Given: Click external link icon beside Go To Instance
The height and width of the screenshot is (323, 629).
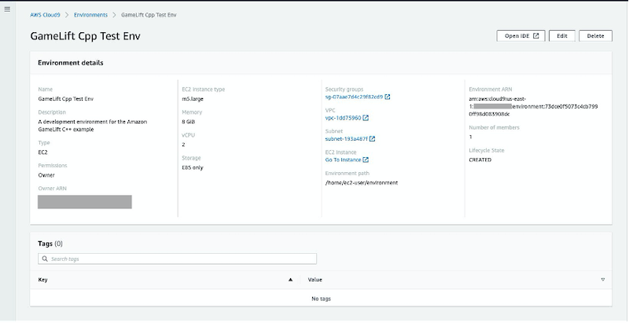Looking at the screenshot, I should (366, 160).
